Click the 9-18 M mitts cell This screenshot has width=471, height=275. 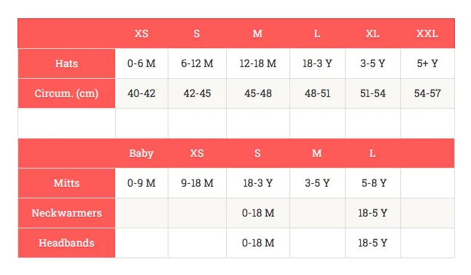(x=197, y=183)
